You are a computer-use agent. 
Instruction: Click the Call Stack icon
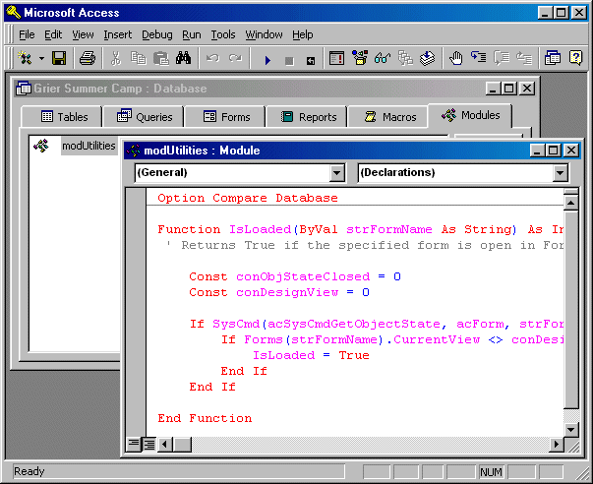pos(405,58)
